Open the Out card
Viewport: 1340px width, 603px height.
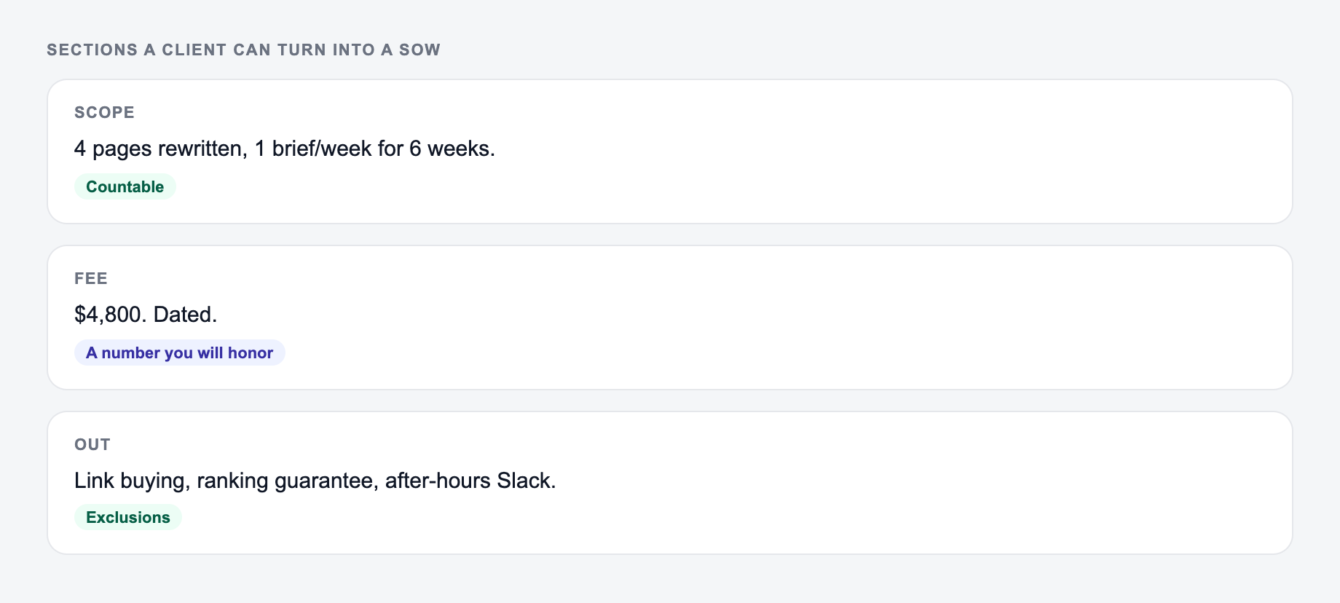(669, 483)
